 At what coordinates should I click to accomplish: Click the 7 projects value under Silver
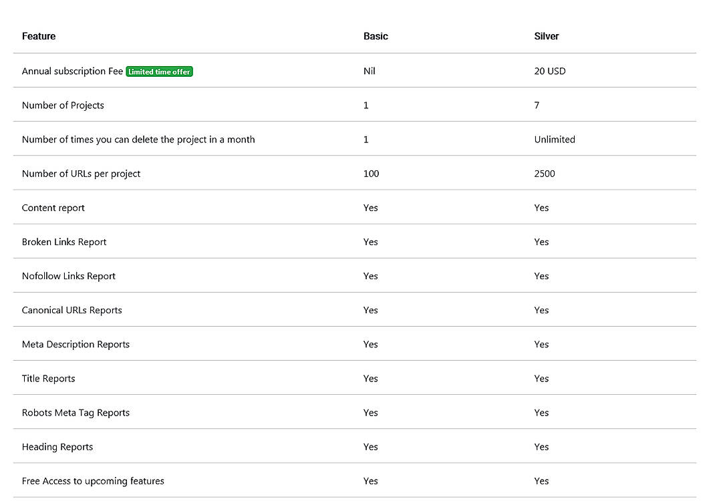[537, 106]
